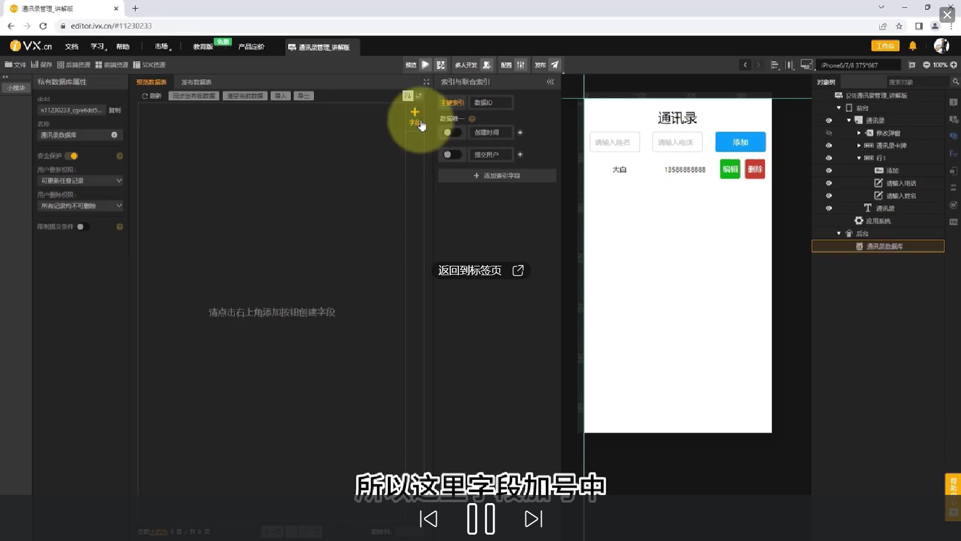Viewport: 961px width, 541px height.
Task: Click the 请输入姓名 input in phone preview
Action: 615,142
